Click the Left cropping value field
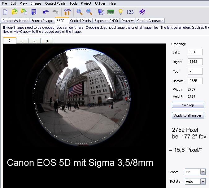The height and width of the screenshot is (188, 209). [x=195, y=52]
